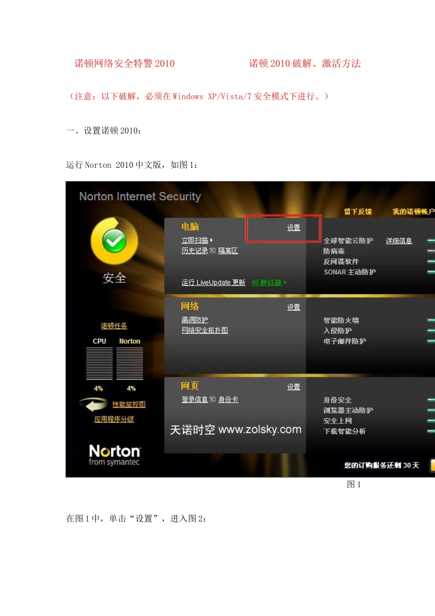Open the 历史记录 link
Image resolution: width=435 pixels, height=616 pixels.
(x=195, y=251)
